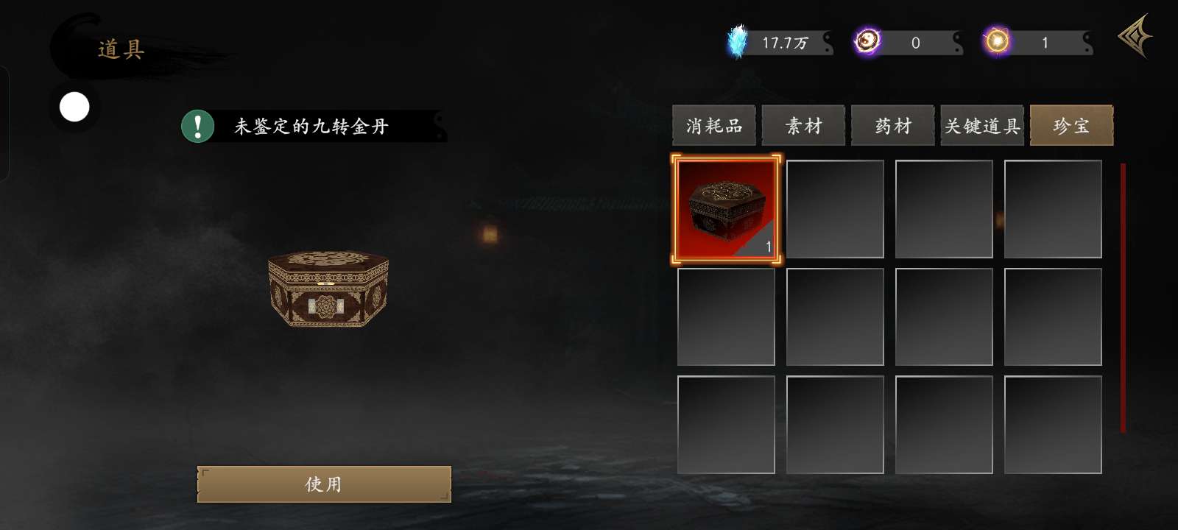Switch to the 消耗品 tab

point(714,126)
